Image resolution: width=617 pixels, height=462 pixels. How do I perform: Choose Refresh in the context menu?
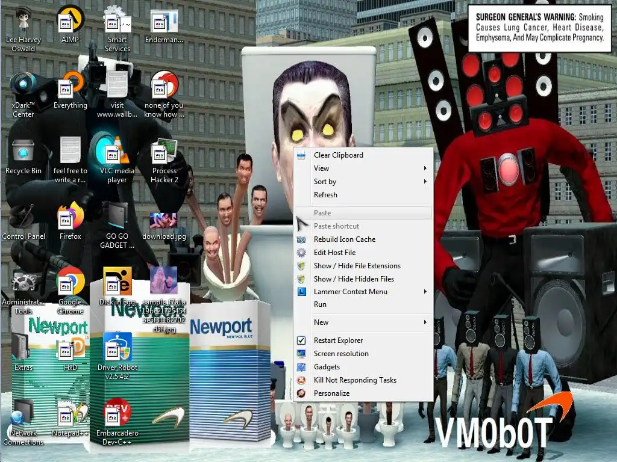pos(363,195)
